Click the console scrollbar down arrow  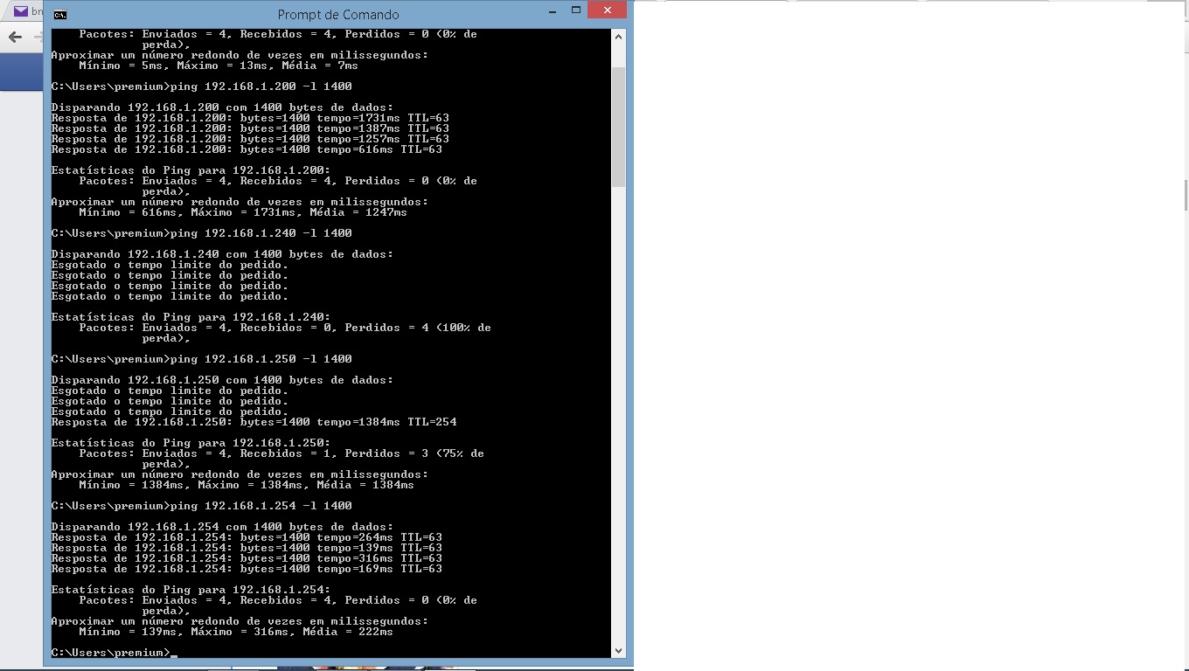[618, 650]
